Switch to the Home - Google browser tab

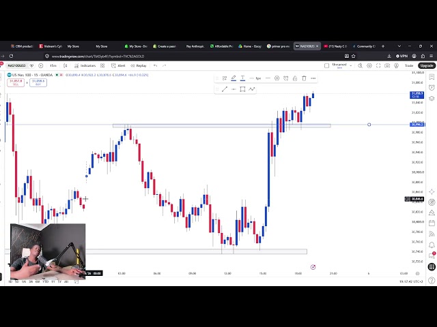point(250,46)
